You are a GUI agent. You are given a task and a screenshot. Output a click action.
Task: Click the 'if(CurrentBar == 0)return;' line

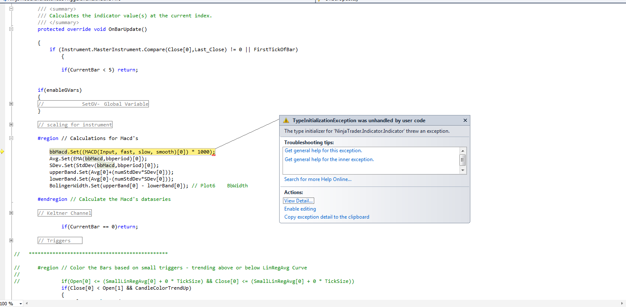pos(100,227)
